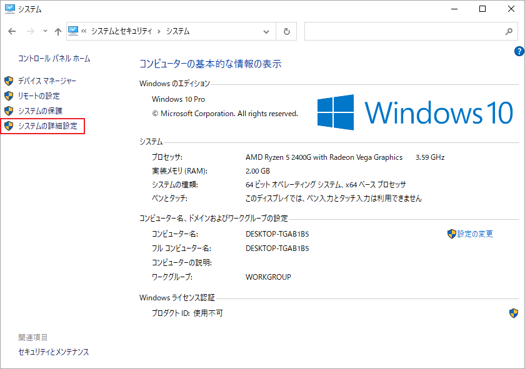Open セキュリティとメンテナンス link
This screenshot has height=369, width=525.
(54, 352)
